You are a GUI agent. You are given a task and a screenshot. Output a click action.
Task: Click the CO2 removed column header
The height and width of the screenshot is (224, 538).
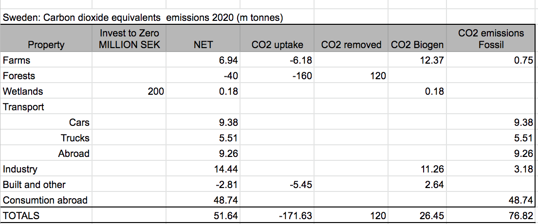coord(351,45)
